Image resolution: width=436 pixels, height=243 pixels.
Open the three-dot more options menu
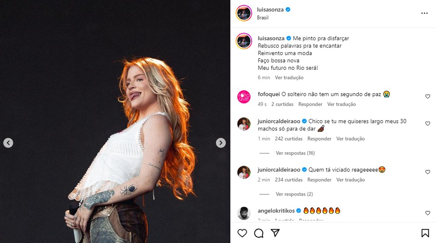[x=424, y=13]
